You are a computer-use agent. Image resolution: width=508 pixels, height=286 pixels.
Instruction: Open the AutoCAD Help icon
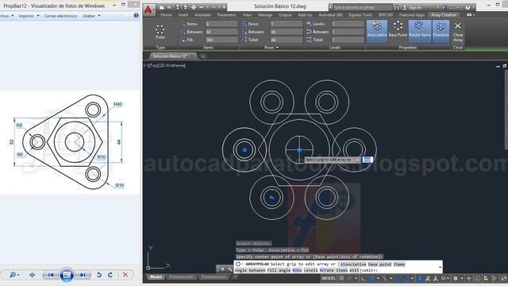click(x=468, y=7)
